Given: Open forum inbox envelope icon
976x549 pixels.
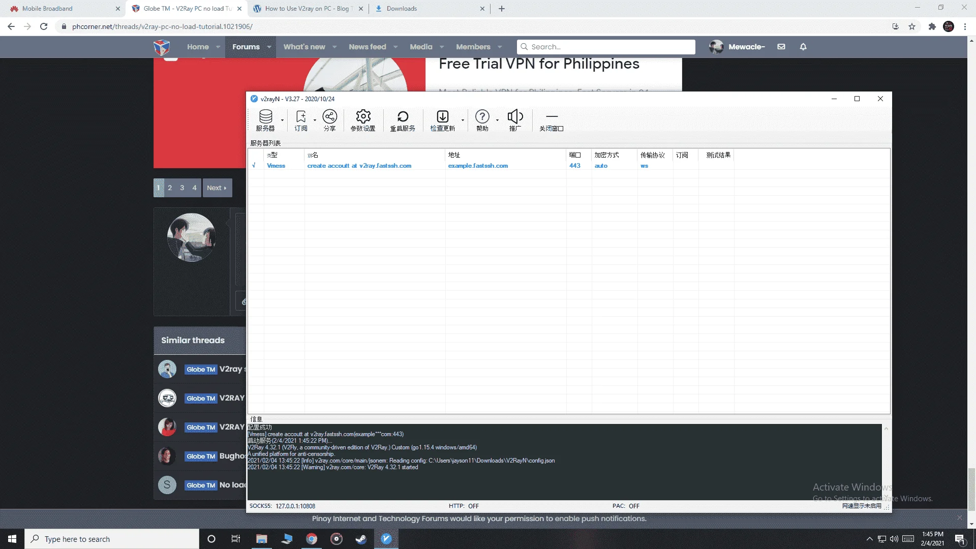Looking at the screenshot, I should pos(781,47).
